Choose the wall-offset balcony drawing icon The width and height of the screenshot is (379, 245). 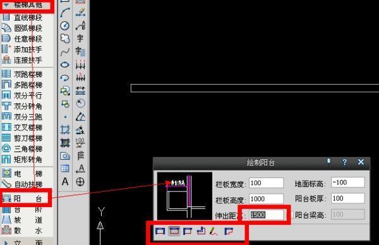[201, 231]
